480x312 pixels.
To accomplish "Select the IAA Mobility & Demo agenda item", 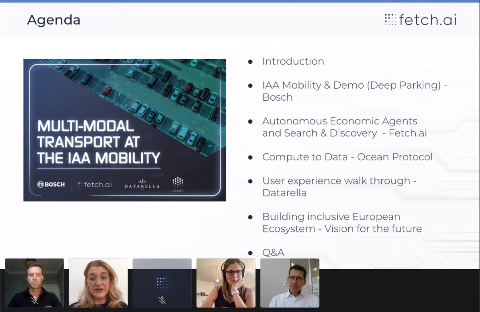I will (x=354, y=91).
